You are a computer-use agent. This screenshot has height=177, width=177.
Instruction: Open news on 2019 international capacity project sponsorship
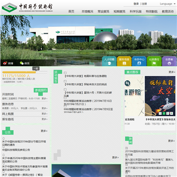tap(149, 153)
